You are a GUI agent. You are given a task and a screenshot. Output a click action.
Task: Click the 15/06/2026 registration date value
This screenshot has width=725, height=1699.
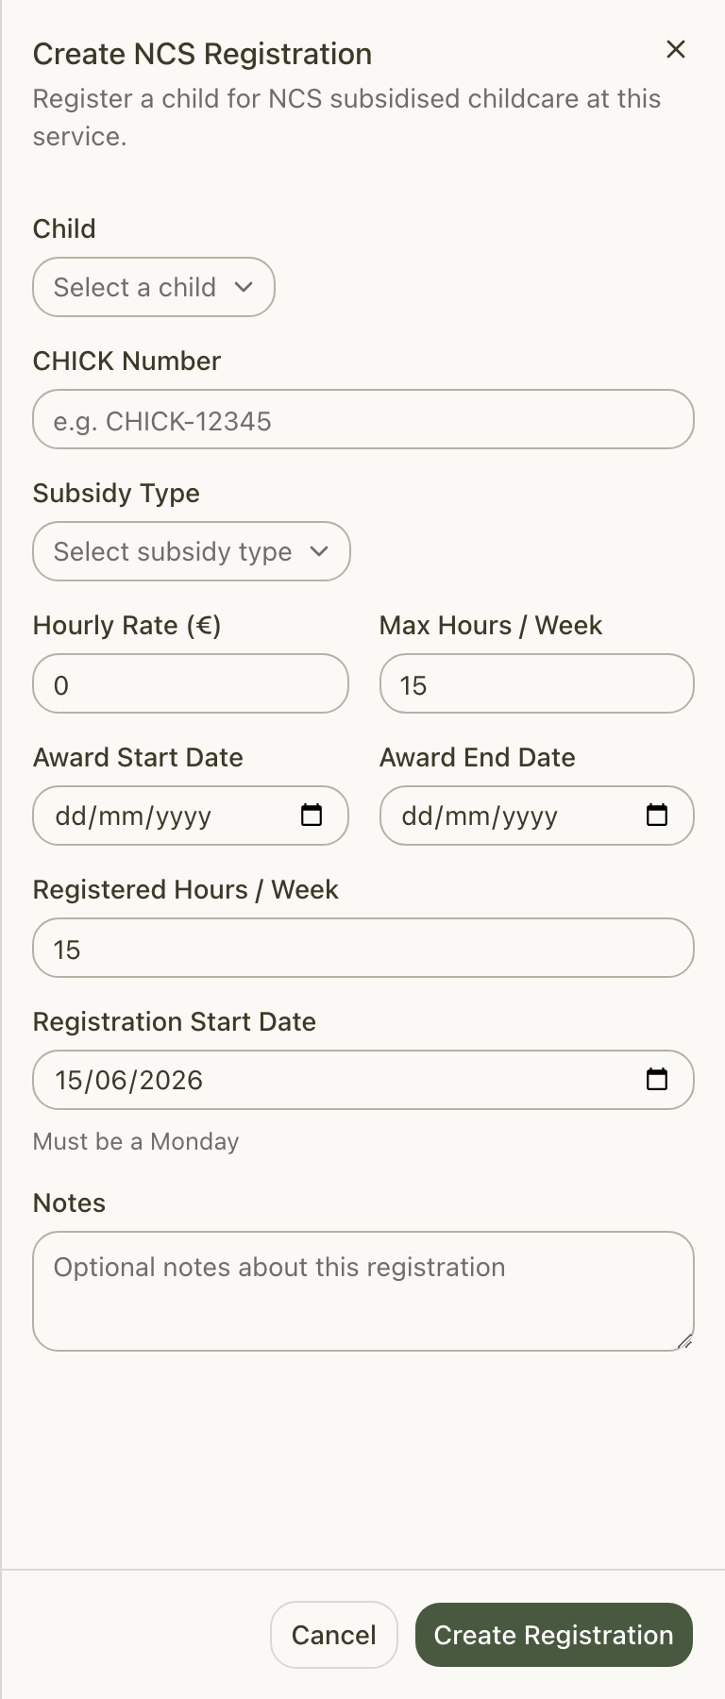point(129,1080)
